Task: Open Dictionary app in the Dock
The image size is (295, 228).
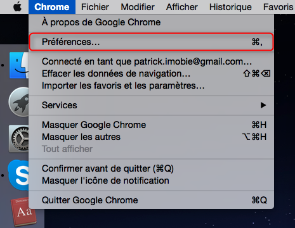Action: (x=23, y=212)
